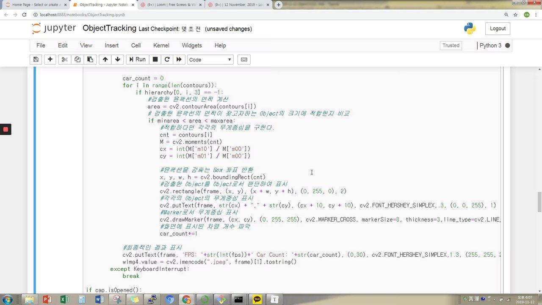The height and width of the screenshot is (305, 542).
Task: Interrupt the kernel with the stop icon
Action: [155, 60]
